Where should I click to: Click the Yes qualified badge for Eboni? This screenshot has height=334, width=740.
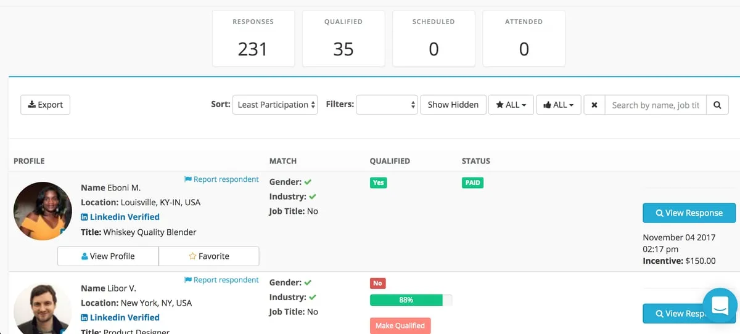pos(378,182)
